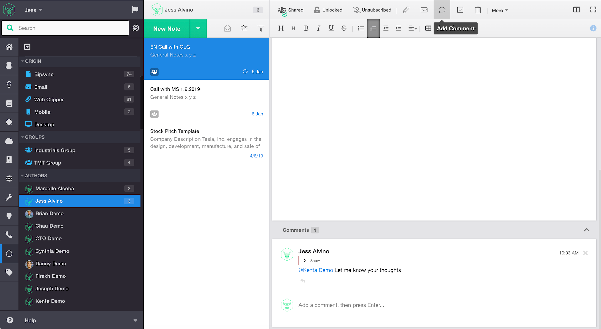Open the filter funnel icon
Image resolution: width=601 pixels, height=329 pixels.
click(261, 28)
